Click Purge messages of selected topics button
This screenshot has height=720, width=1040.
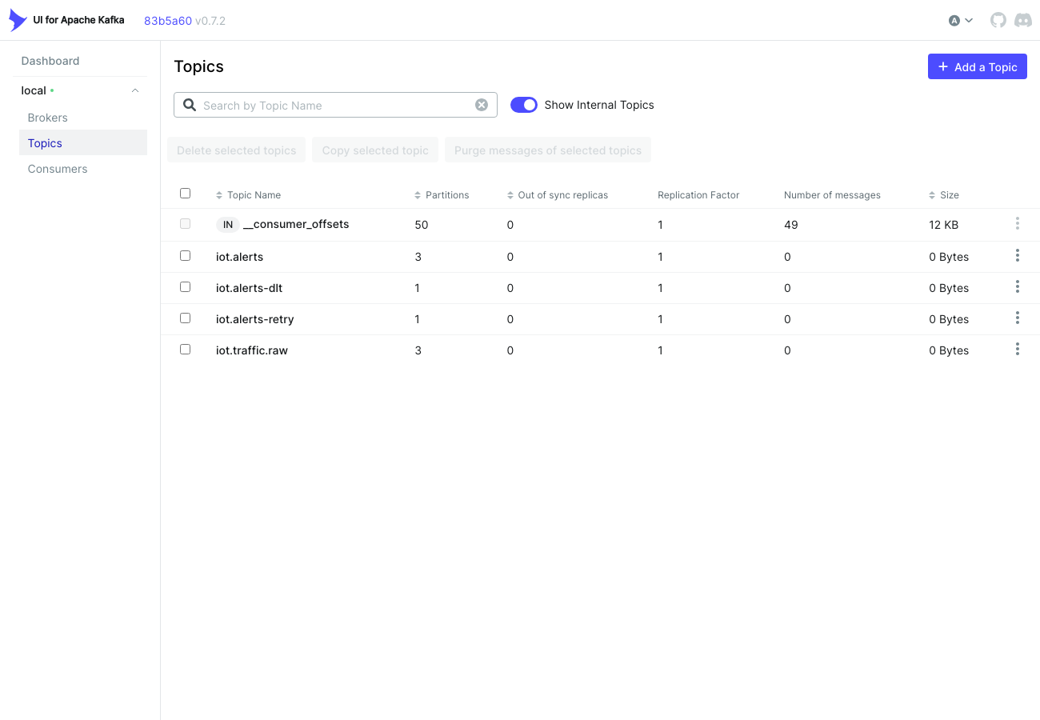548,150
